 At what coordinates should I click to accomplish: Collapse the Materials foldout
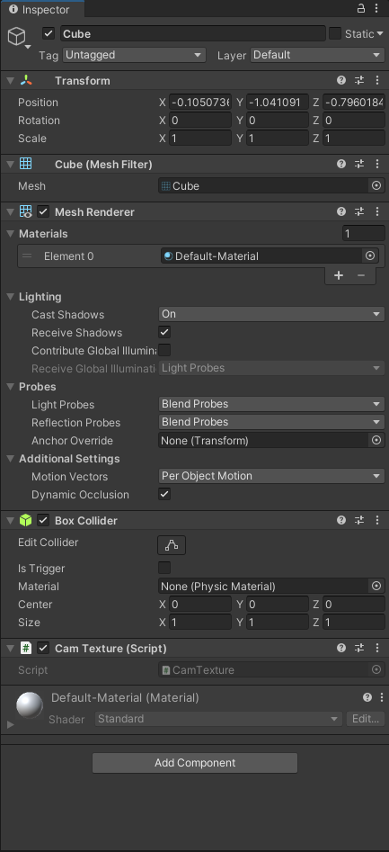[x=10, y=234]
